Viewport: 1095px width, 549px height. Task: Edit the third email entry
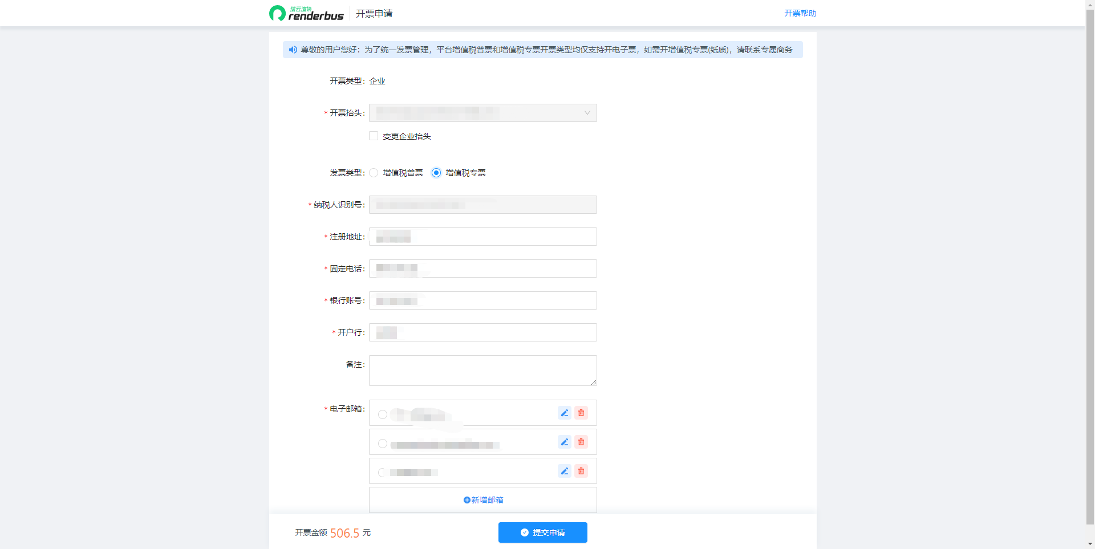click(x=565, y=471)
